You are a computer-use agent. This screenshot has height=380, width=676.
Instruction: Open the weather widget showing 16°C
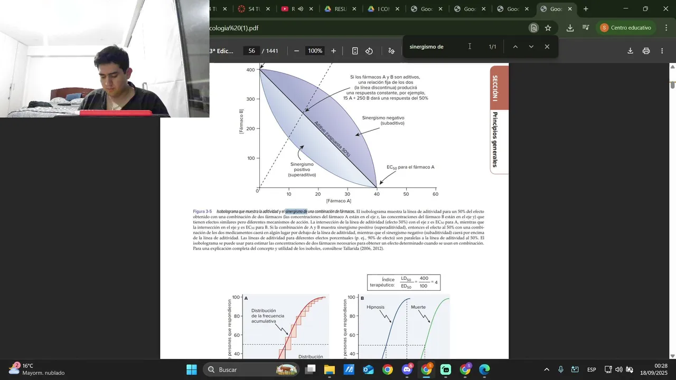37,369
